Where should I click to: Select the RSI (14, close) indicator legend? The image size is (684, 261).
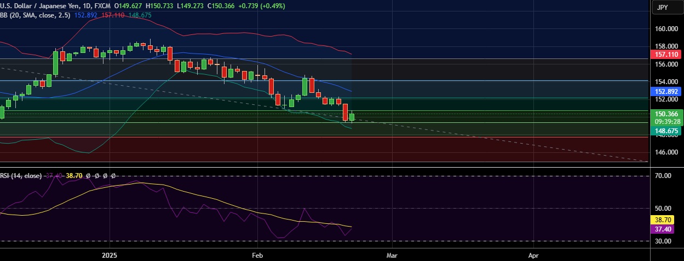click(21, 176)
